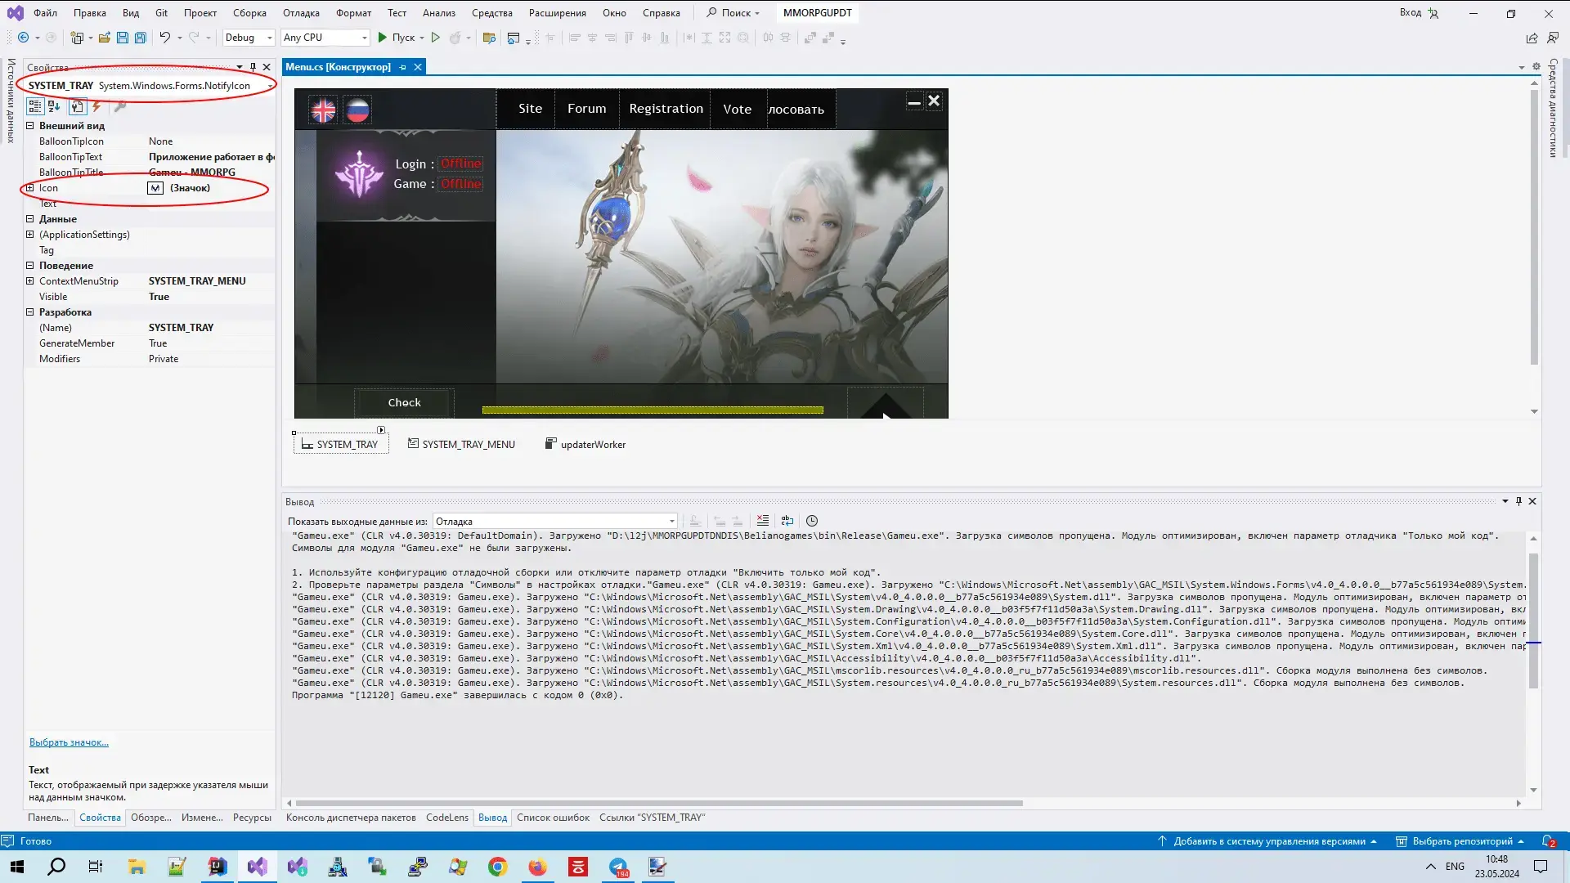Screen dimensions: 1570x883
Task: Collapse the Внешний вид category
Action: (x=30, y=126)
